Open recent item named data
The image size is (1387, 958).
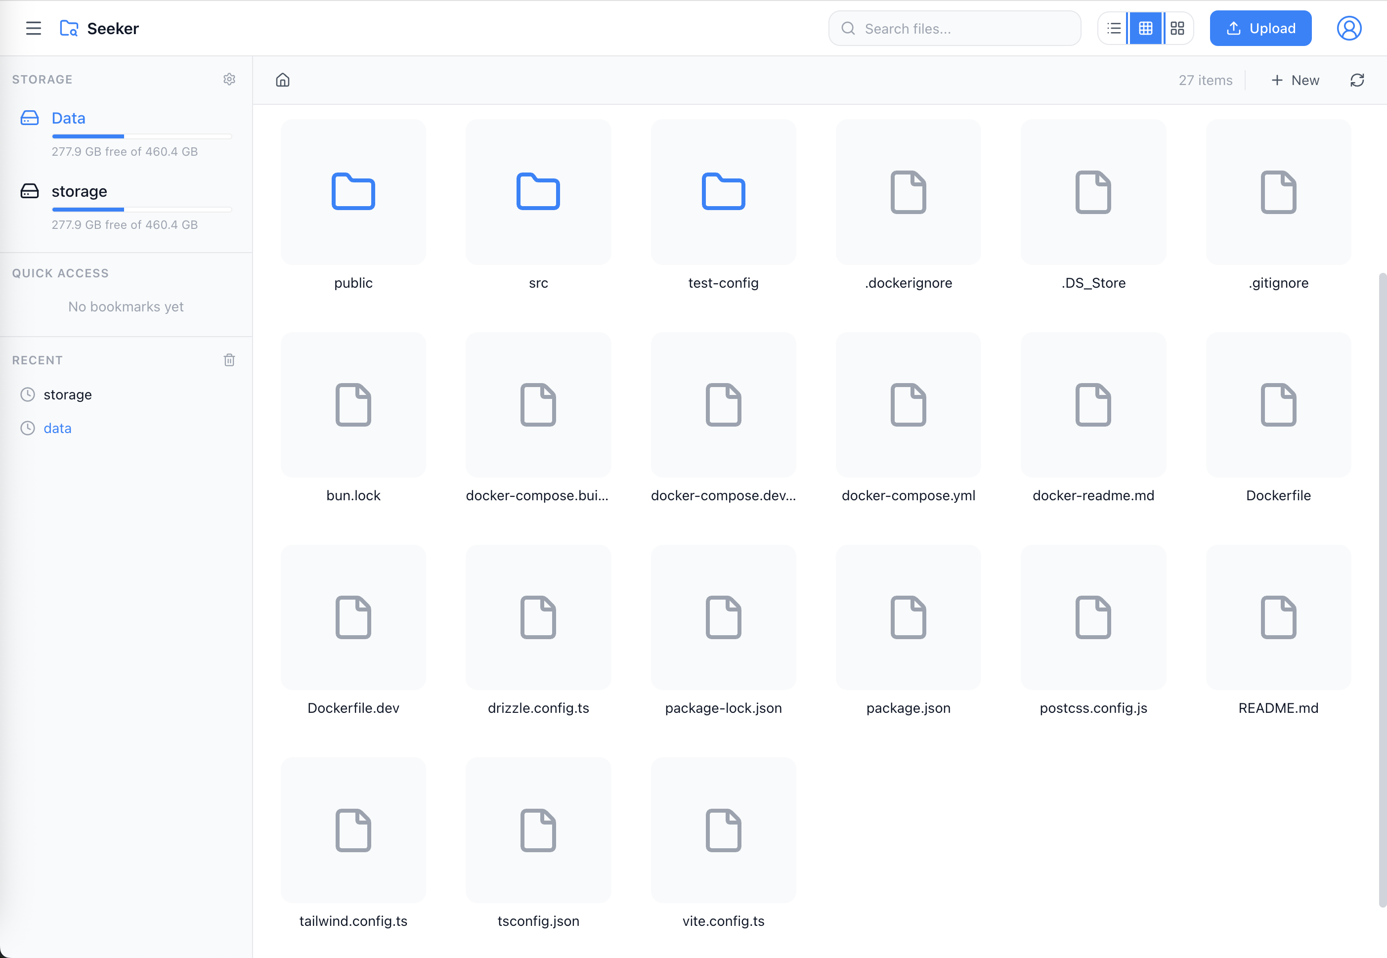[58, 428]
